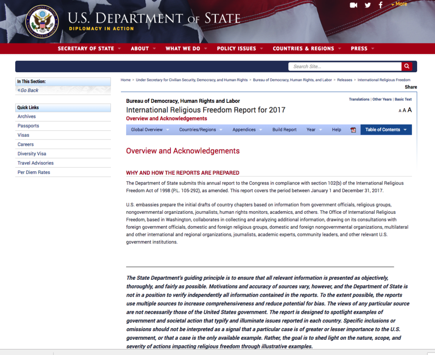
Task: Click the video camera icon in header
Action: pos(353,5)
